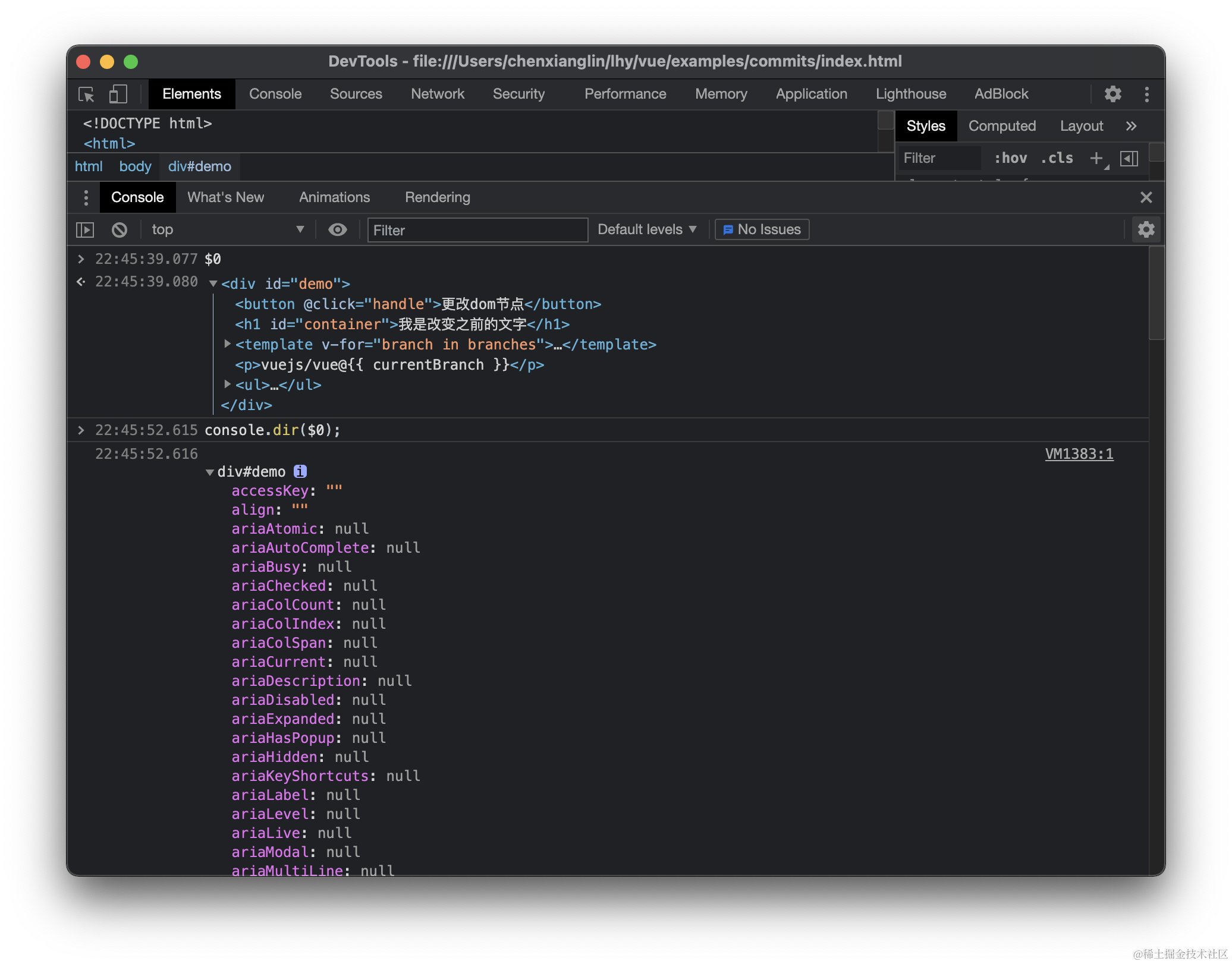Expand the template v-for node
Viewport: 1232px width, 964px height.
pos(227,344)
